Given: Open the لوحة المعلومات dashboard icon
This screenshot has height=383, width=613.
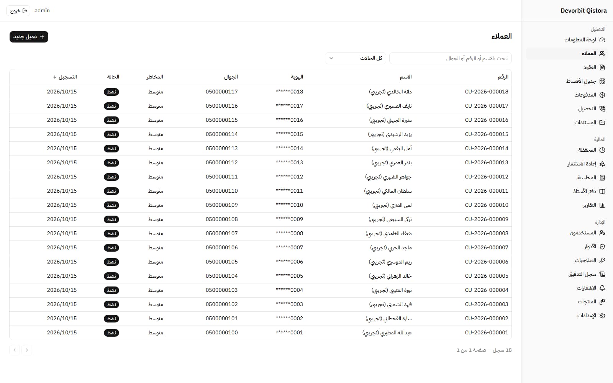Looking at the screenshot, I should coord(602,40).
